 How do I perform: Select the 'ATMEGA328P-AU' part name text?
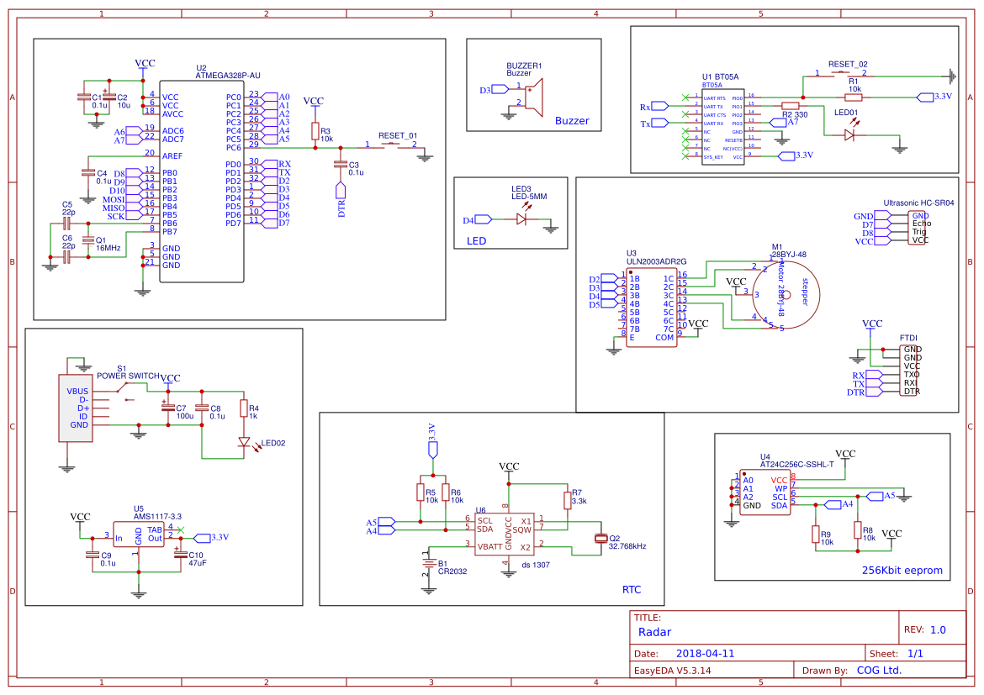(x=227, y=76)
